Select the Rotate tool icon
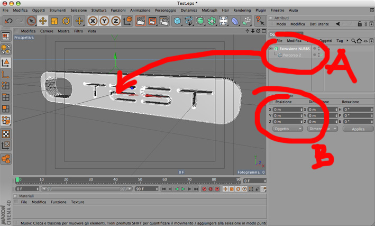Image resolution: width=375 pixels, height=226 pixels. click(66, 21)
